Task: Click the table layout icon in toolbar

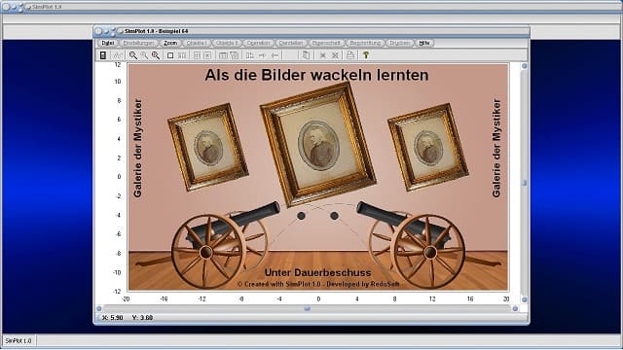Action: coord(223,55)
